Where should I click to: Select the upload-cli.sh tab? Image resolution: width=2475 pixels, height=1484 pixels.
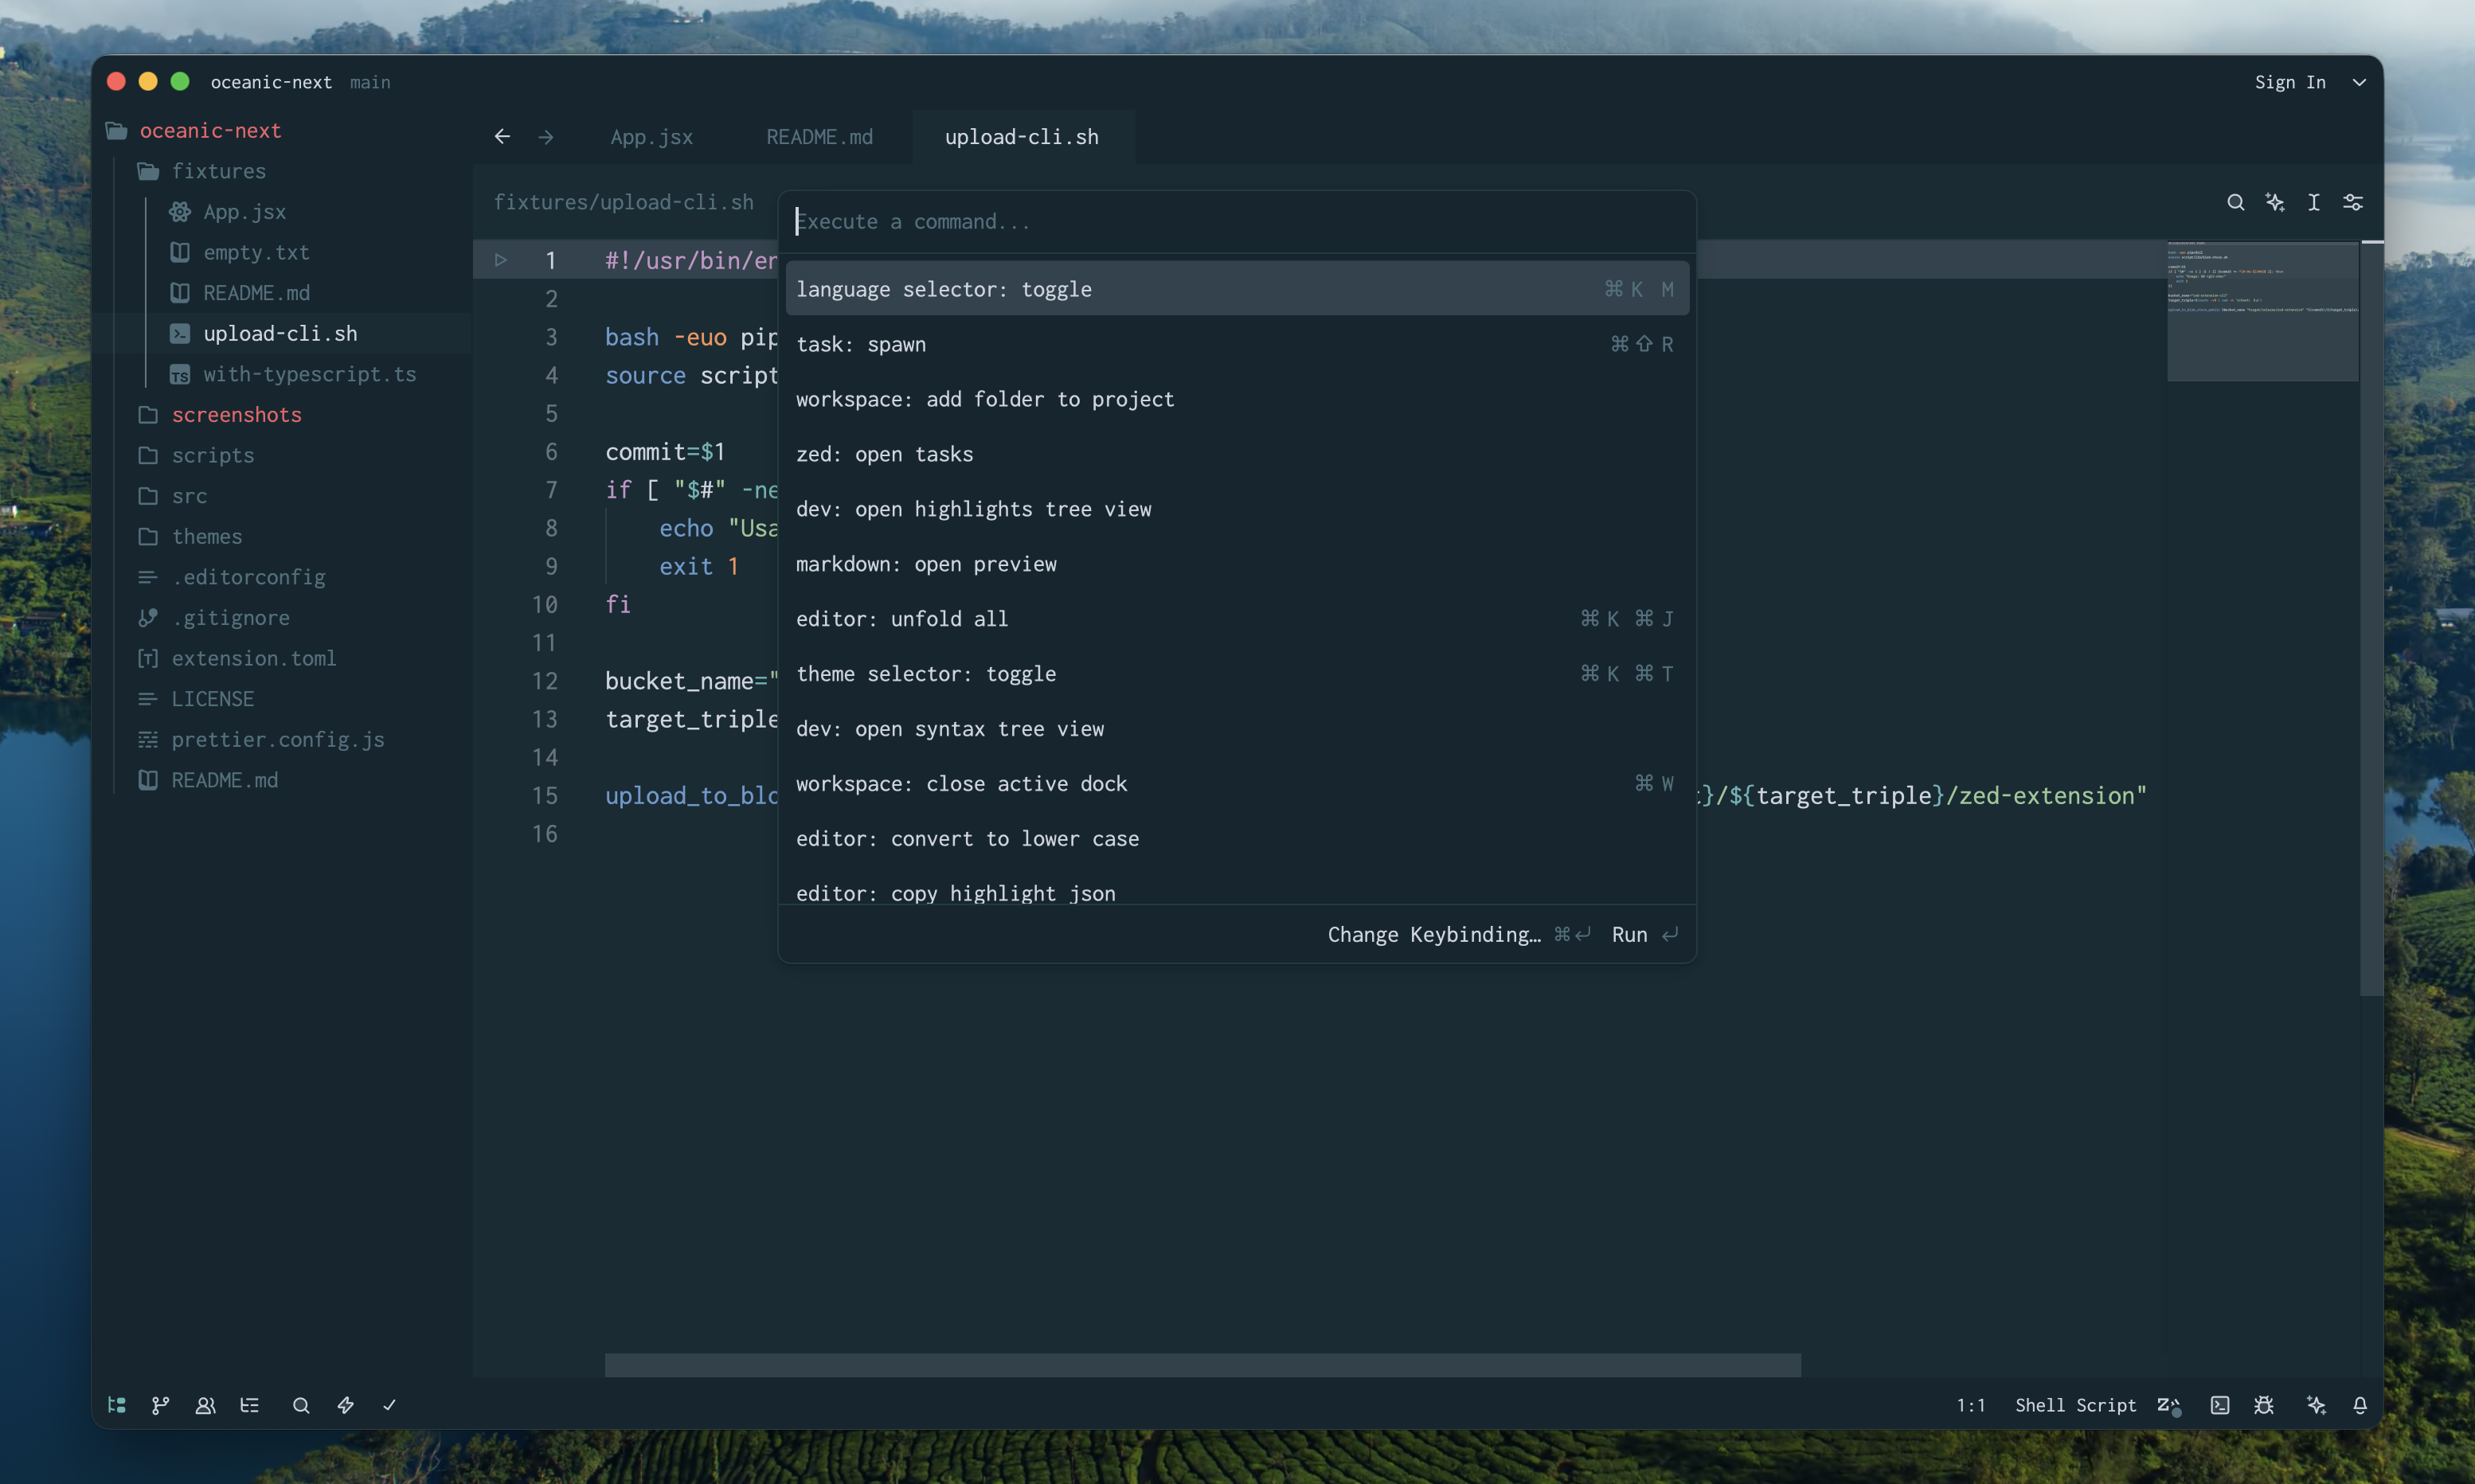tap(1022, 137)
